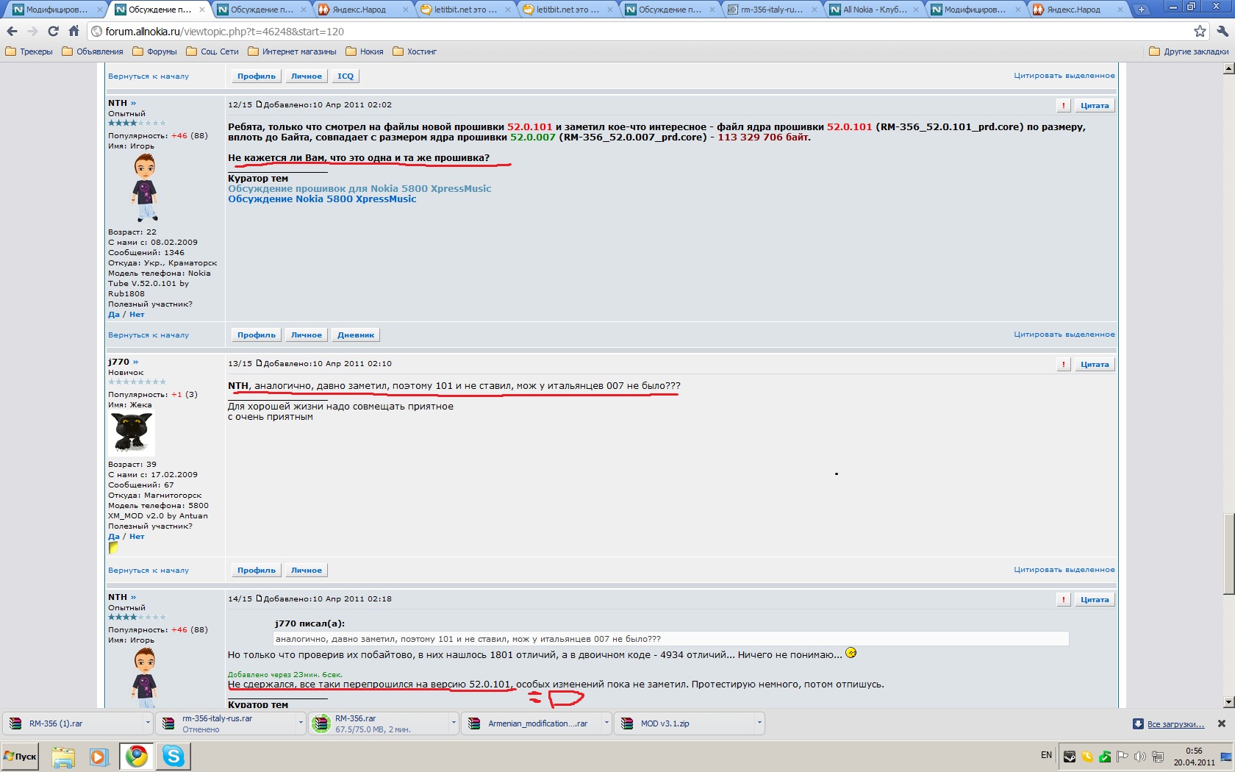This screenshot has width=1235, height=772.
Task: Click the in-progress RM-356.rar download
Action: click(378, 723)
